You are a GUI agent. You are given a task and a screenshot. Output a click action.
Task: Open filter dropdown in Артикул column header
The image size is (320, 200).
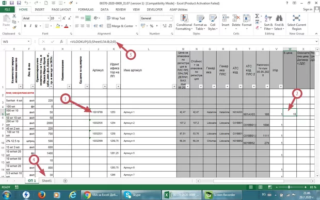(105, 87)
